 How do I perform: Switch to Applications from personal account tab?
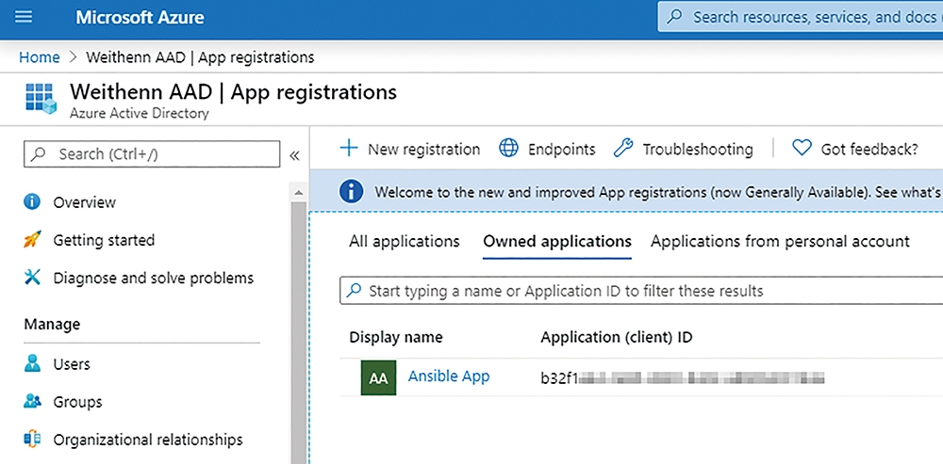(x=780, y=241)
